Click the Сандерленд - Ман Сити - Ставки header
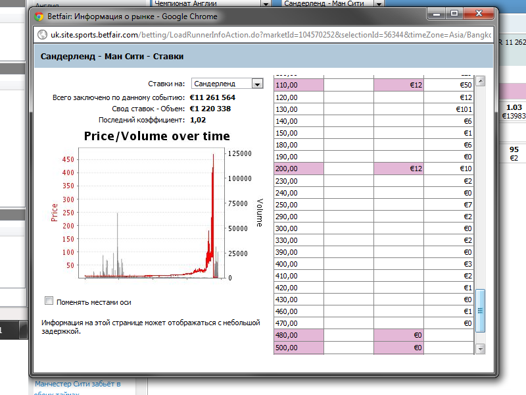 tap(112, 57)
